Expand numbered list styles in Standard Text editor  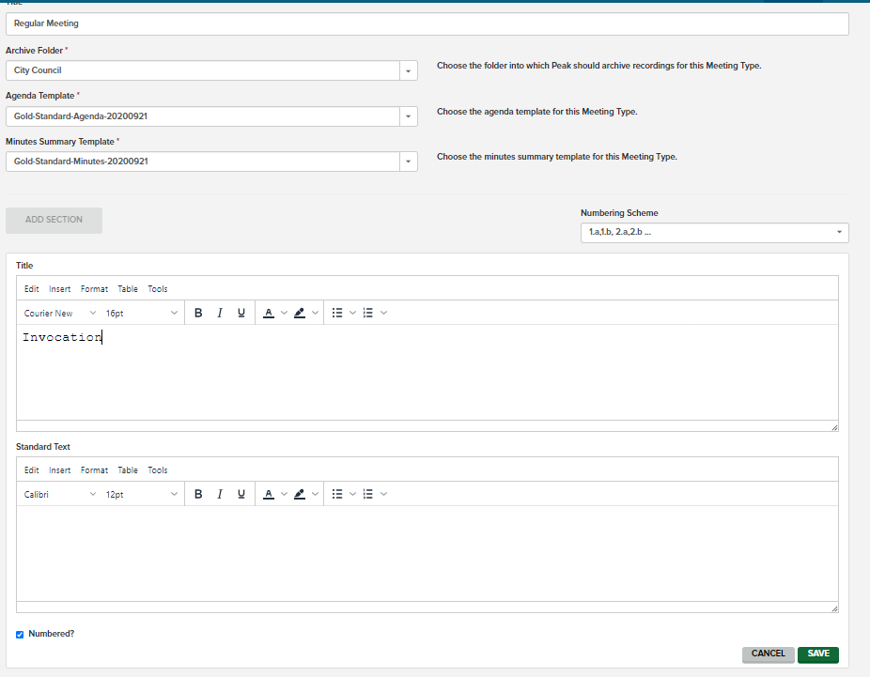click(x=383, y=494)
